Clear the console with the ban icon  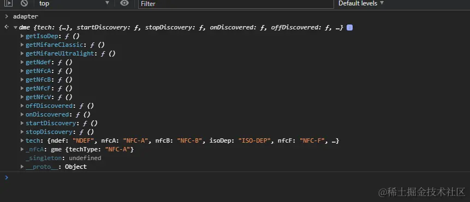(24, 3)
